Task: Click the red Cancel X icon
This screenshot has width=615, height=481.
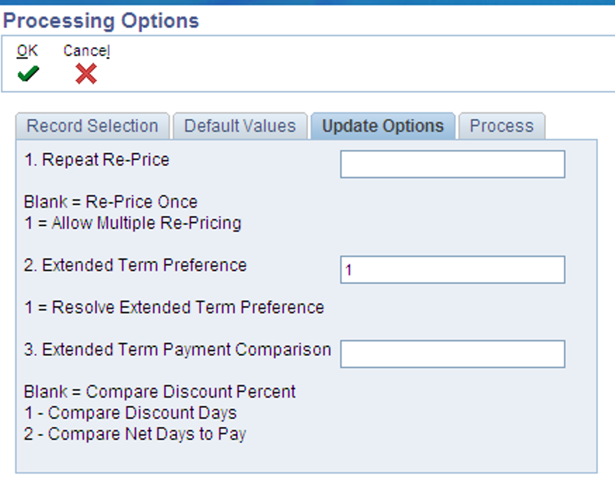Action: [86, 74]
